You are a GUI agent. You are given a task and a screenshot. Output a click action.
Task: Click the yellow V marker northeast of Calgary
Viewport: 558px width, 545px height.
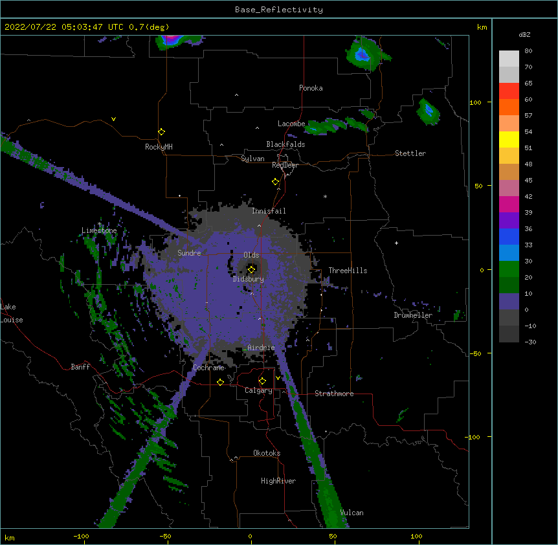click(278, 378)
